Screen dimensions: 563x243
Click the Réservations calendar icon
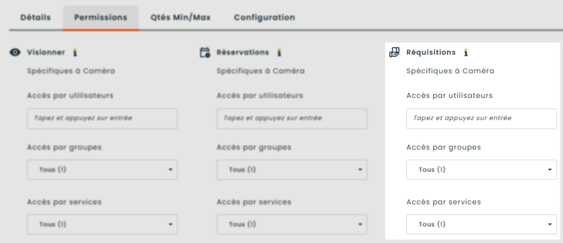[x=205, y=53]
